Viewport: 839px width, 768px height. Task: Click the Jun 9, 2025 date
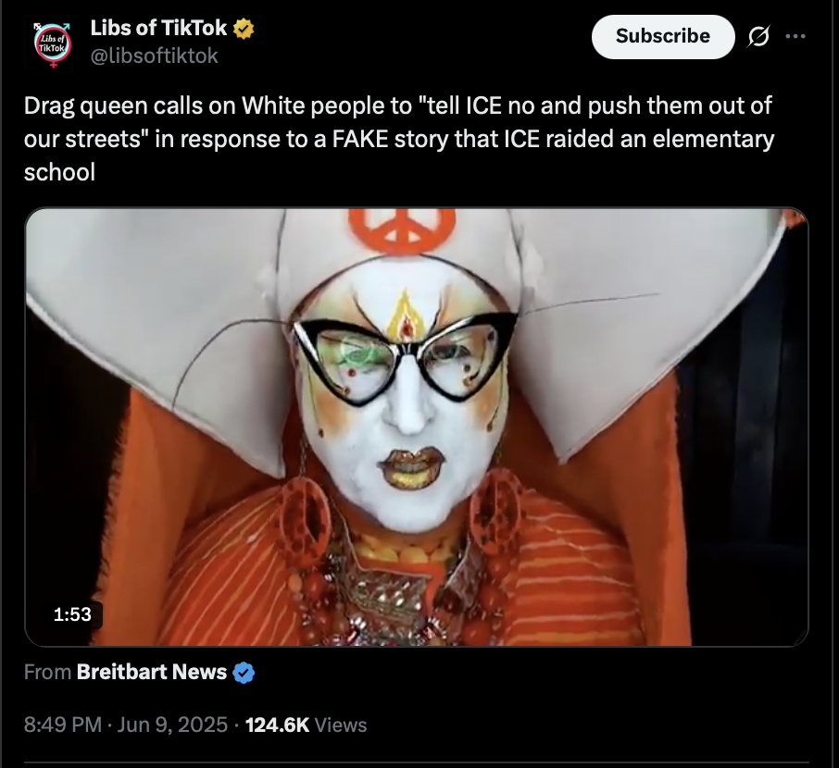(172, 725)
